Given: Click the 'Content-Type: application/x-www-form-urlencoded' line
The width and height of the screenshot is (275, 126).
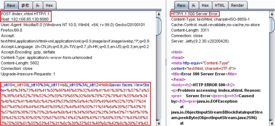Looking at the screenshot, I should 46,58.
